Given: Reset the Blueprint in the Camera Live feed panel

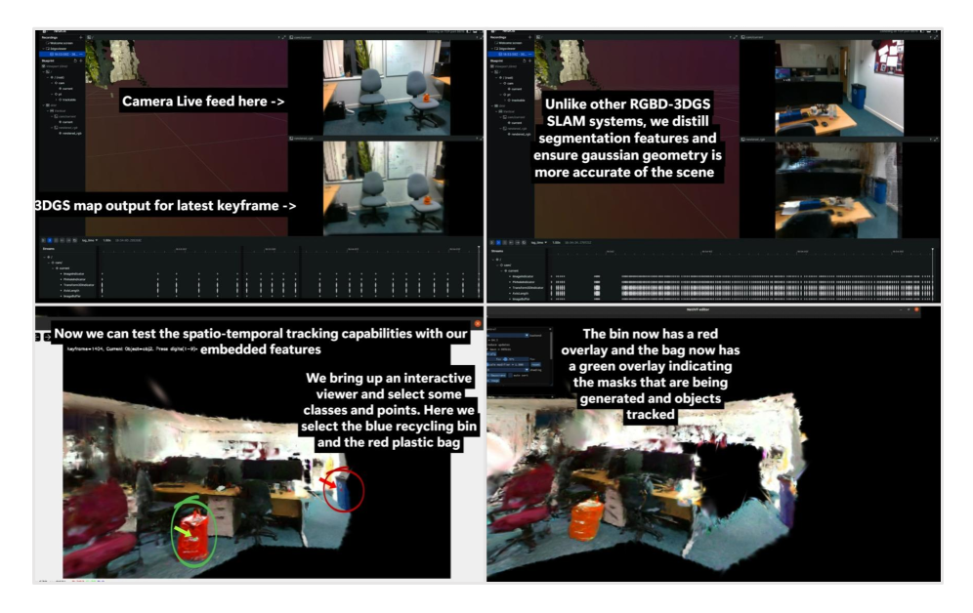Looking at the screenshot, I should [75, 61].
